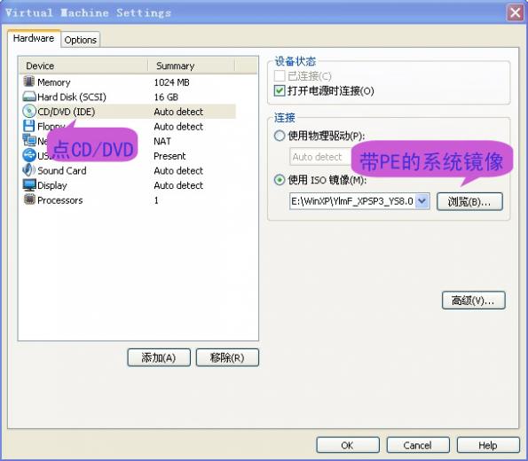Viewport: 528px width, 461px height.
Task: Click inside the ISO image path field
Action: [352, 201]
